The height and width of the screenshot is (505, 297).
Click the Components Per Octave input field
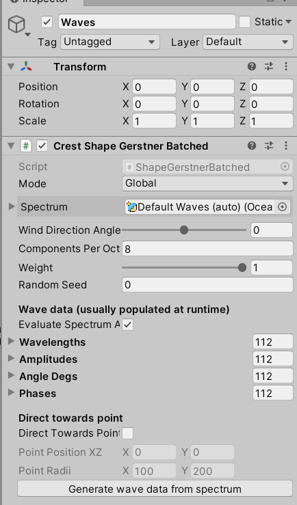(x=207, y=249)
